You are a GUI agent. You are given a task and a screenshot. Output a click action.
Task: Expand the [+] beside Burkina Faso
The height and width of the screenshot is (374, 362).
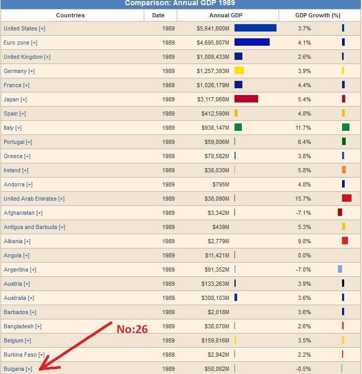(x=41, y=355)
